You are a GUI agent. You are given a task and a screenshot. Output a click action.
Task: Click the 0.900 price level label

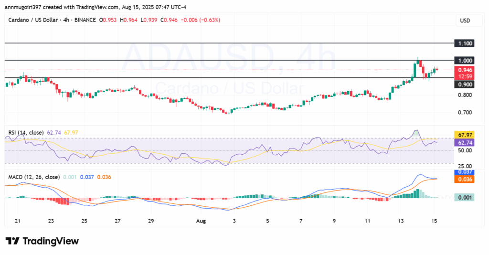464,85
